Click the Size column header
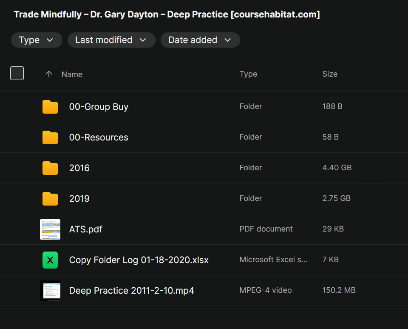Screen dimensions: 408x329 [x=330, y=74]
